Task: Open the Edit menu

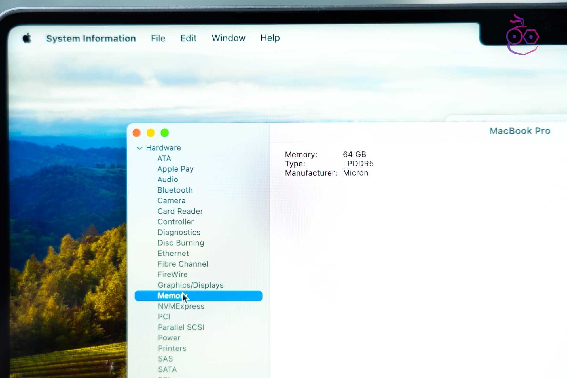Action: [188, 38]
